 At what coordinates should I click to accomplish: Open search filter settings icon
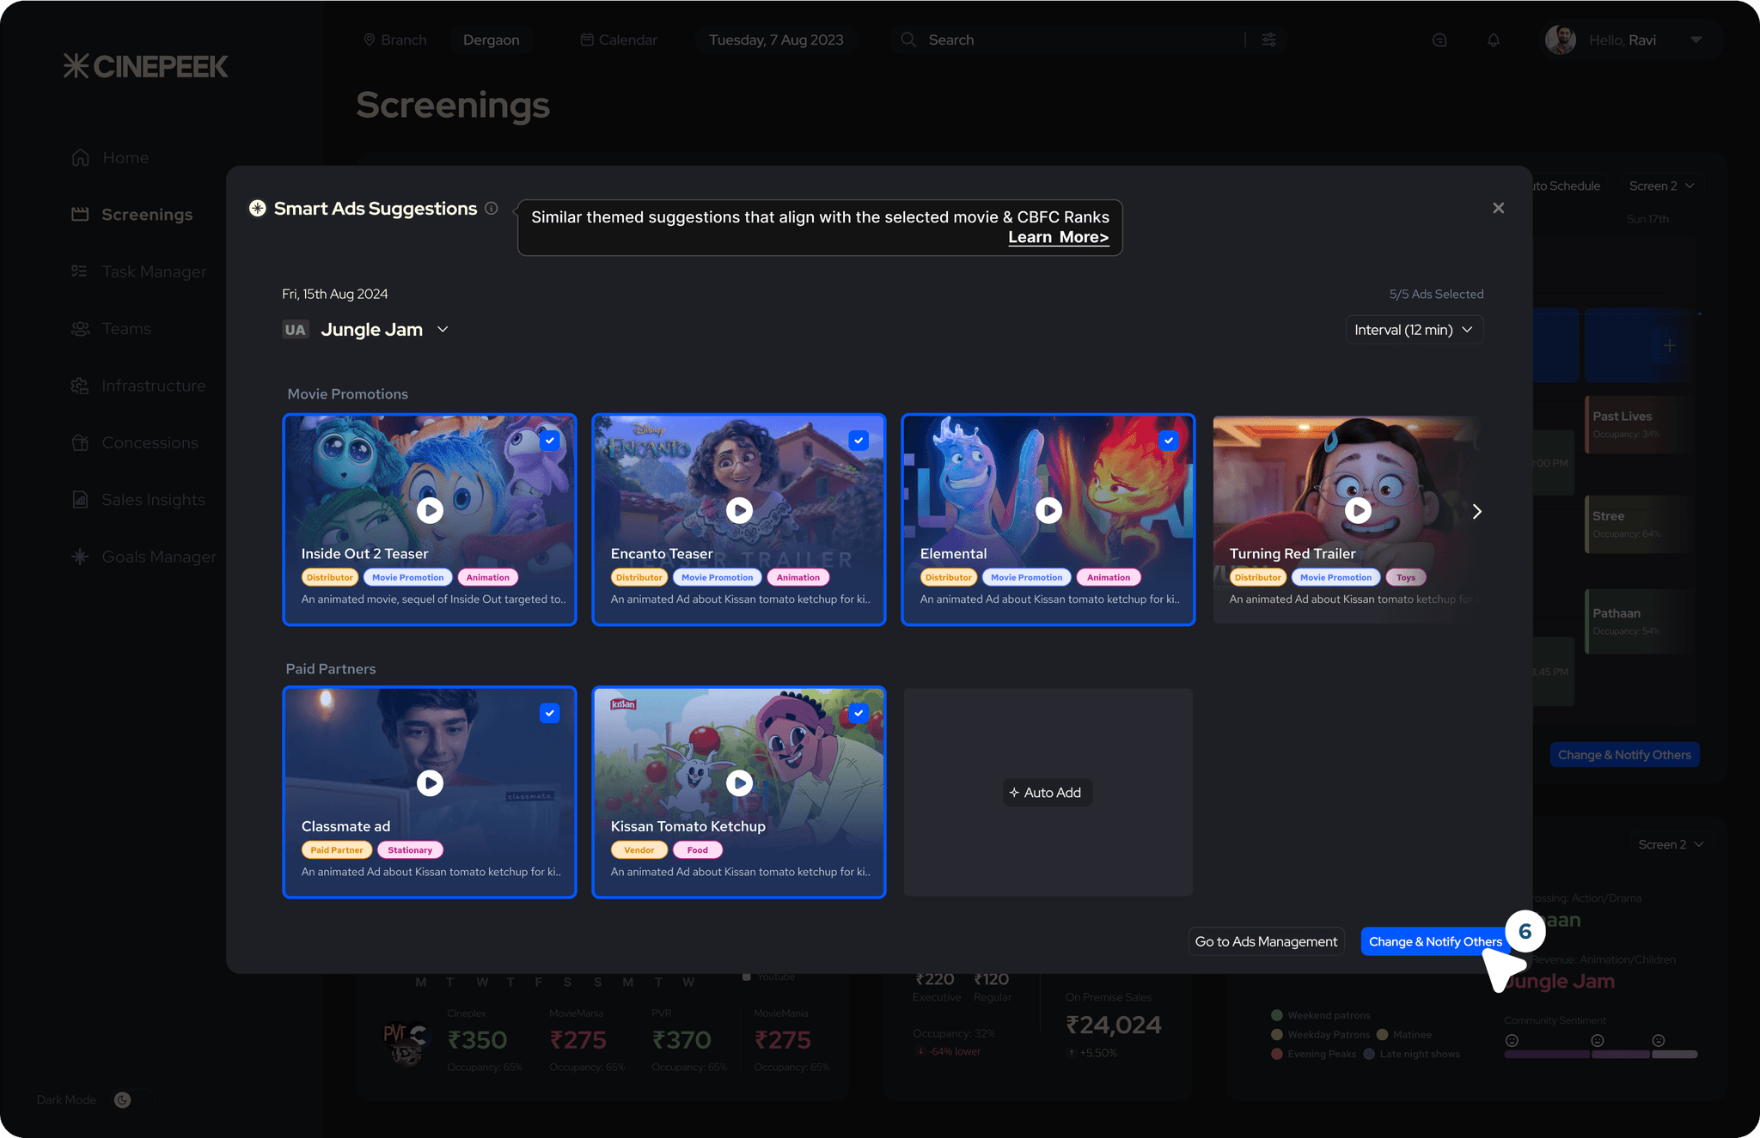click(x=1268, y=40)
